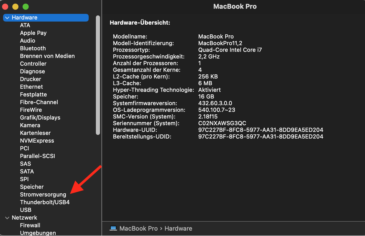The image size is (365, 236).
Task: Select Stromversorgung in the sidebar
Action: (x=43, y=194)
